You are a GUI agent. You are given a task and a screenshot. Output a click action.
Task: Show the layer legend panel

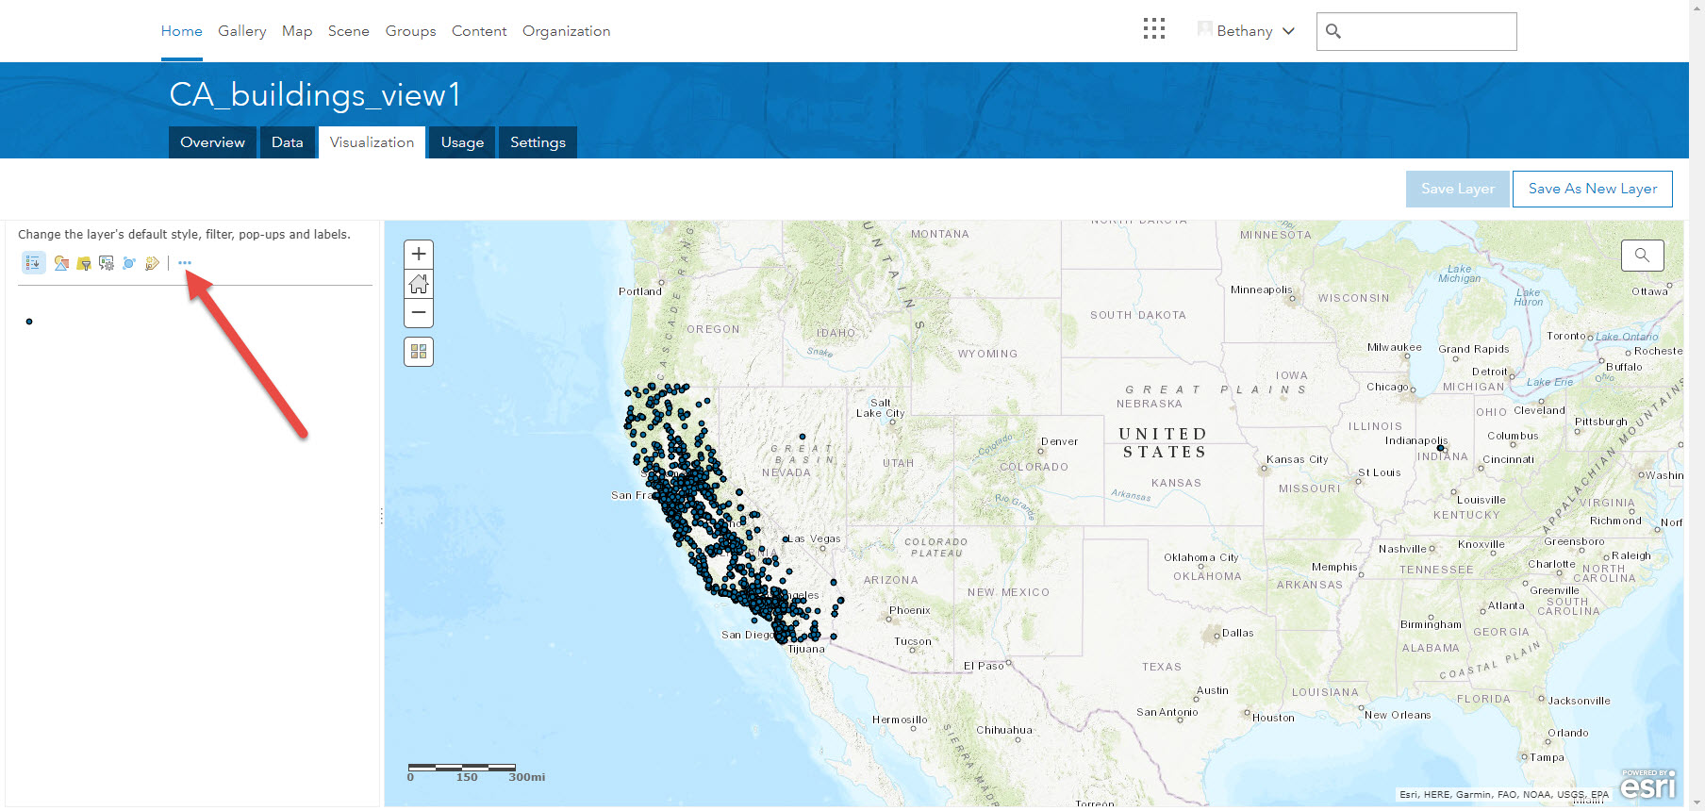[33, 263]
